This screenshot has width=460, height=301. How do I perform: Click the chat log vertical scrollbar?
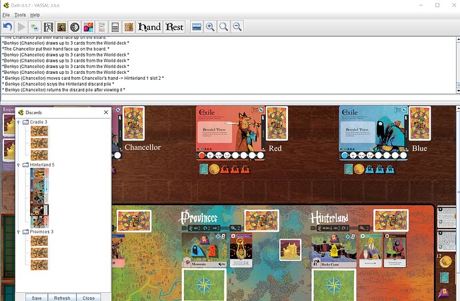(x=458, y=65)
